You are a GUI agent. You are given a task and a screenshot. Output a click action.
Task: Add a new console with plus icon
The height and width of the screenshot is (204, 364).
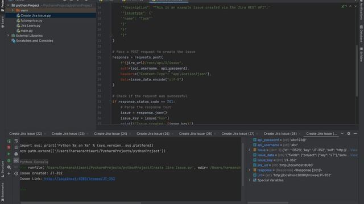pyautogui.click(x=9, y=173)
